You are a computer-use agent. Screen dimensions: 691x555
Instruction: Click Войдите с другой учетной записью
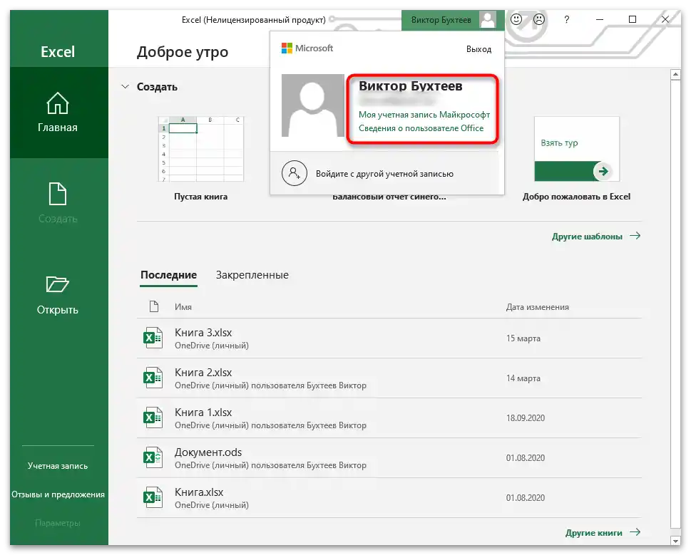tap(384, 174)
